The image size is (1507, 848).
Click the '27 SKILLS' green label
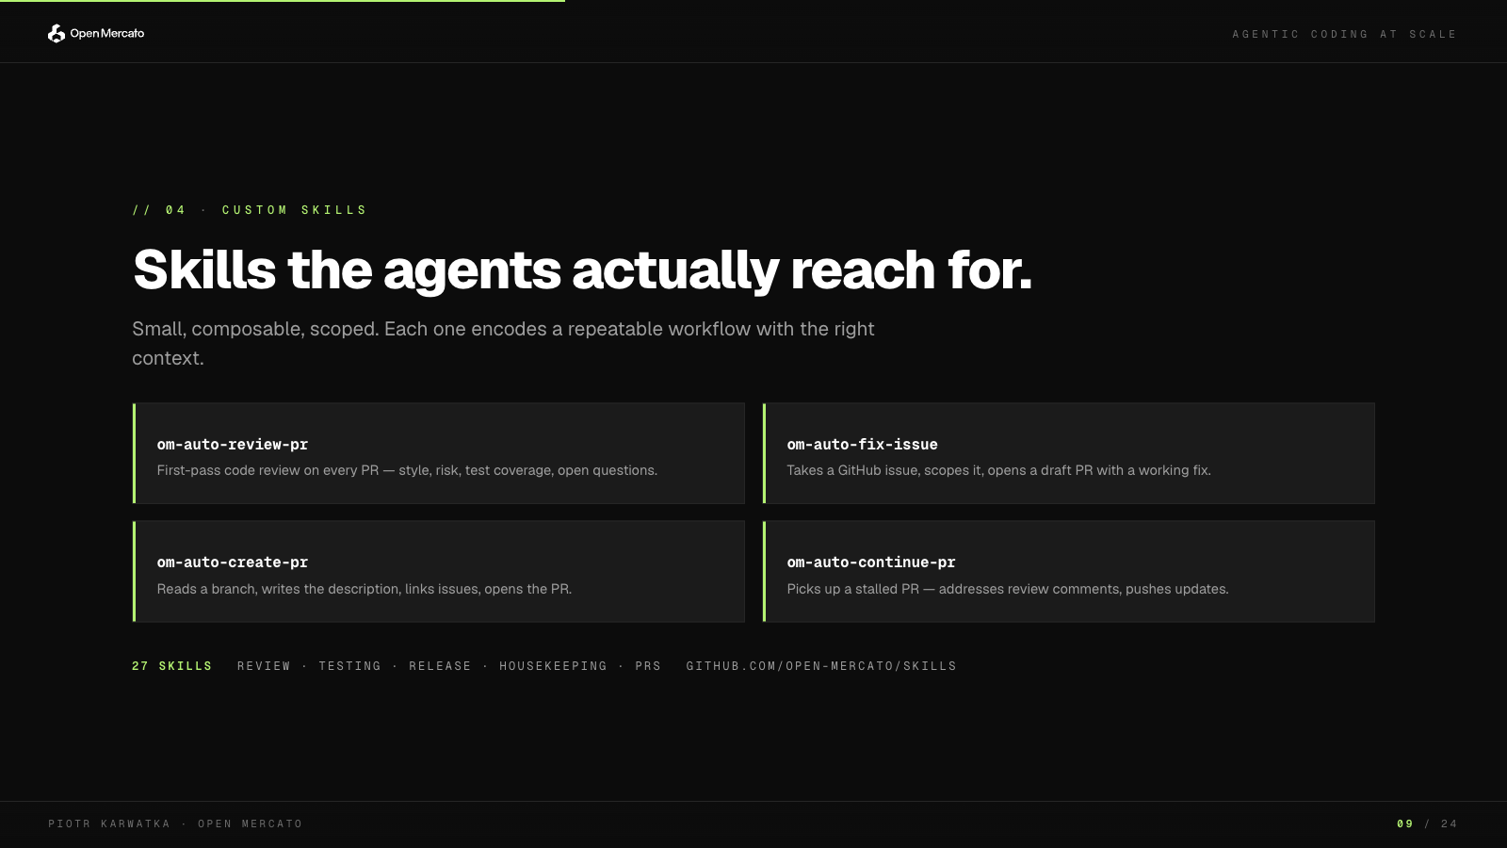tap(172, 666)
